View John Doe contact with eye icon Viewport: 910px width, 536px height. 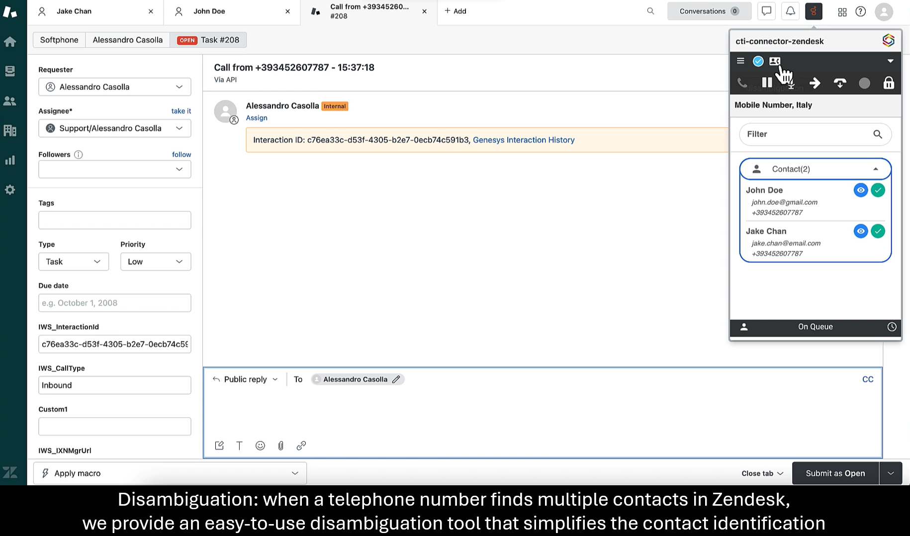click(x=860, y=190)
